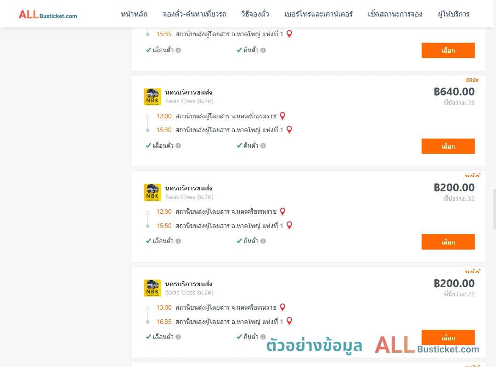Click 13:00 departure time text
Screen dimensions: 496x367
click(x=164, y=307)
